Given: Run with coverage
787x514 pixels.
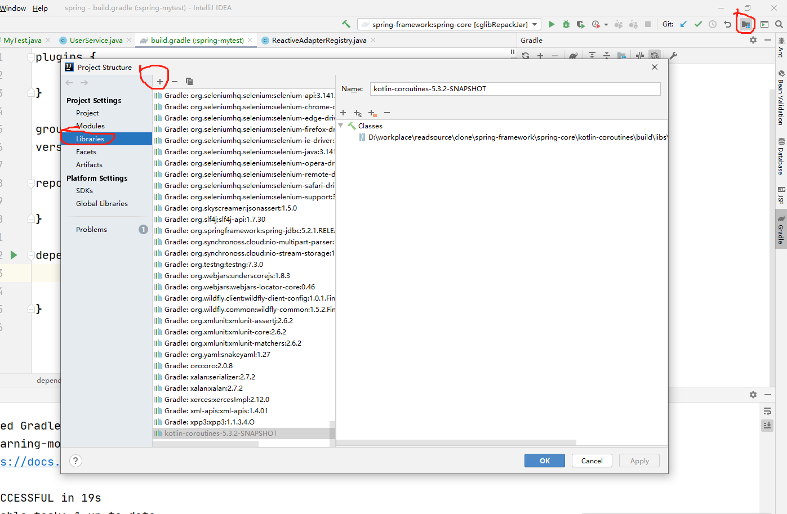Looking at the screenshot, I should (x=581, y=24).
